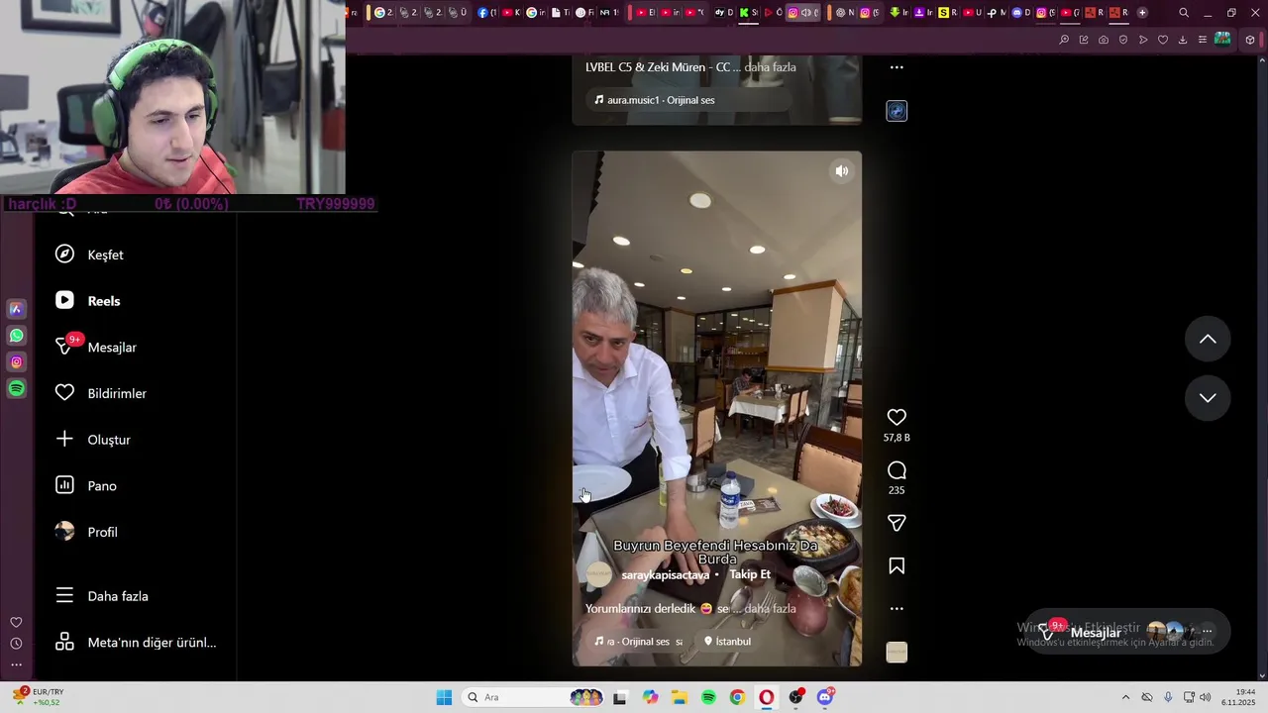Open floating Mesajlar chat panel

pyautogui.click(x=1096, y=633)
